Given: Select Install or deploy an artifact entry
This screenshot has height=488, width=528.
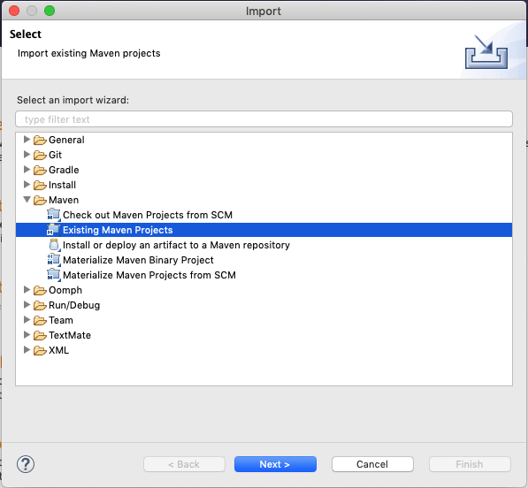Looking at the screenshot, I should [x=176, y=245].
